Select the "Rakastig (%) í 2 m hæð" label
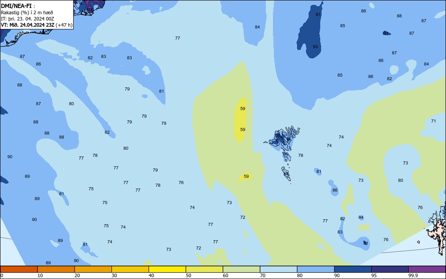Viewport: 446px width, 279px height. tap(27, 12)
